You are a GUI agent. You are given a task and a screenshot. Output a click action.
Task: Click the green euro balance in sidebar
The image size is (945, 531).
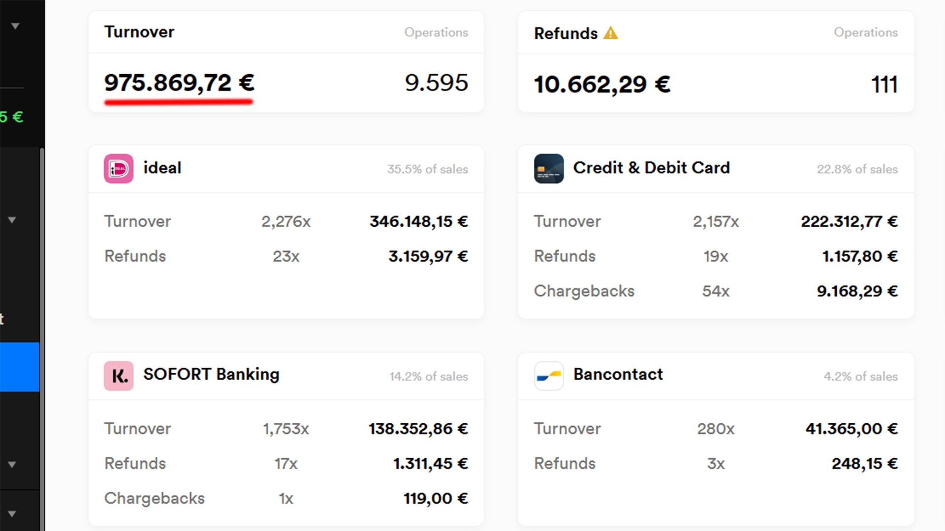click(x=11, y=117)
